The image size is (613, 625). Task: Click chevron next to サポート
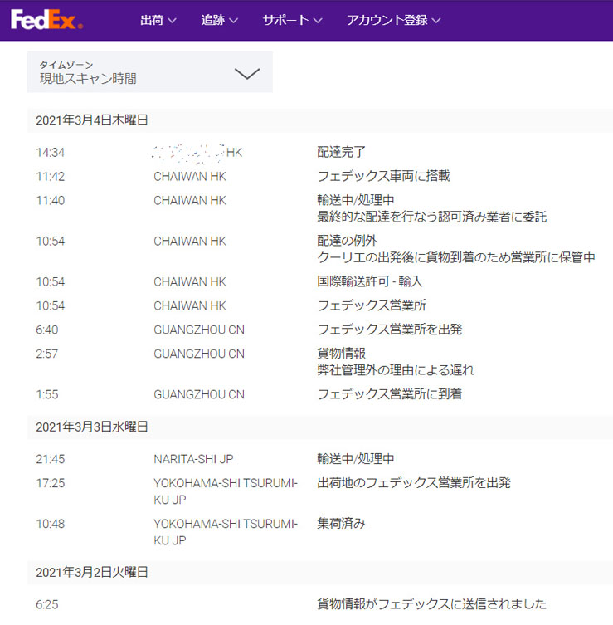tap(317, 21)
